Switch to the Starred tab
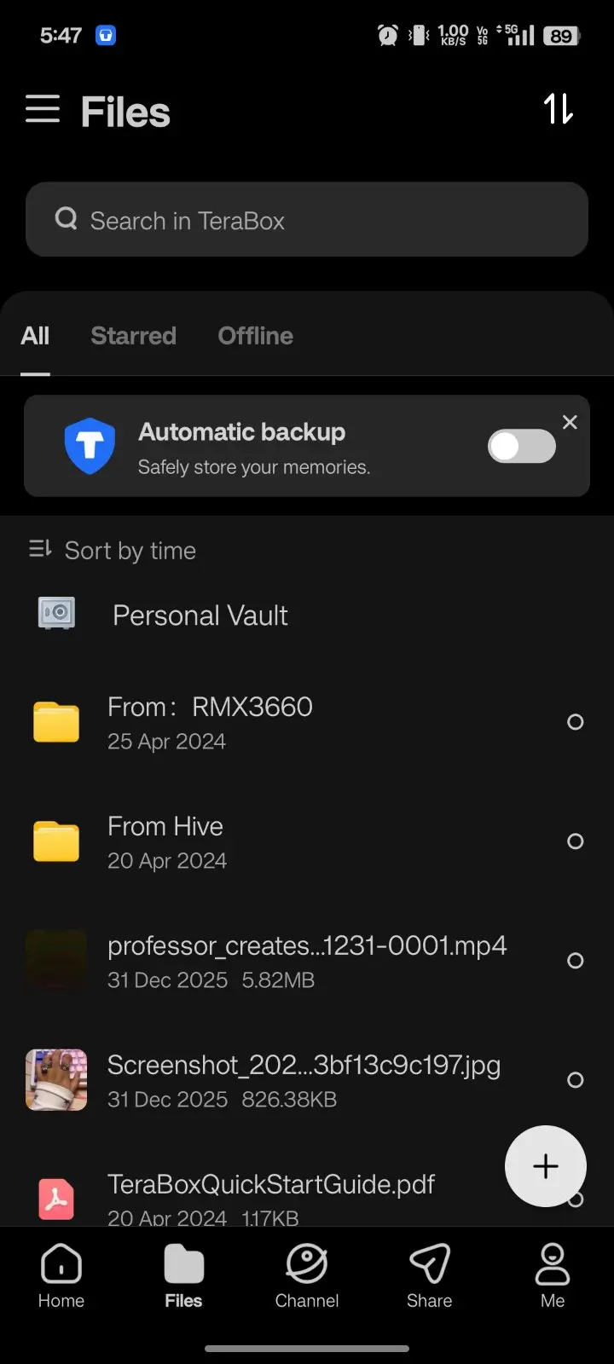This screenshot has height=1364, width=614. coord(133,336)
